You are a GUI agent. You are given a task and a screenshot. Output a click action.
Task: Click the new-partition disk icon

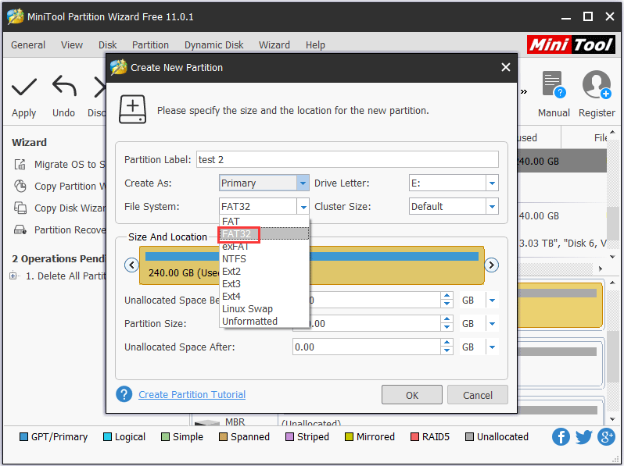tap(132, 109)
